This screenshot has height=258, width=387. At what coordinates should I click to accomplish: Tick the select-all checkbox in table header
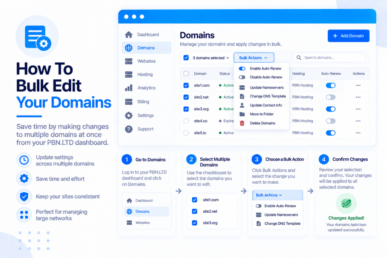pyautogui.click(x=186, y=74)
